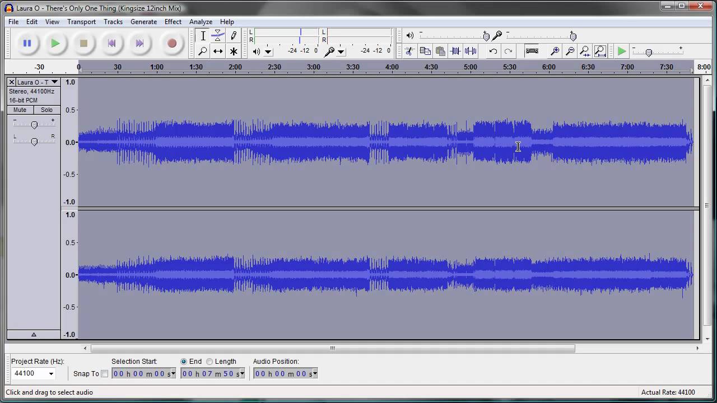Screen dimensions: 717x403
Task: Open the Effect menu
Action: click(x=173, y=22)
